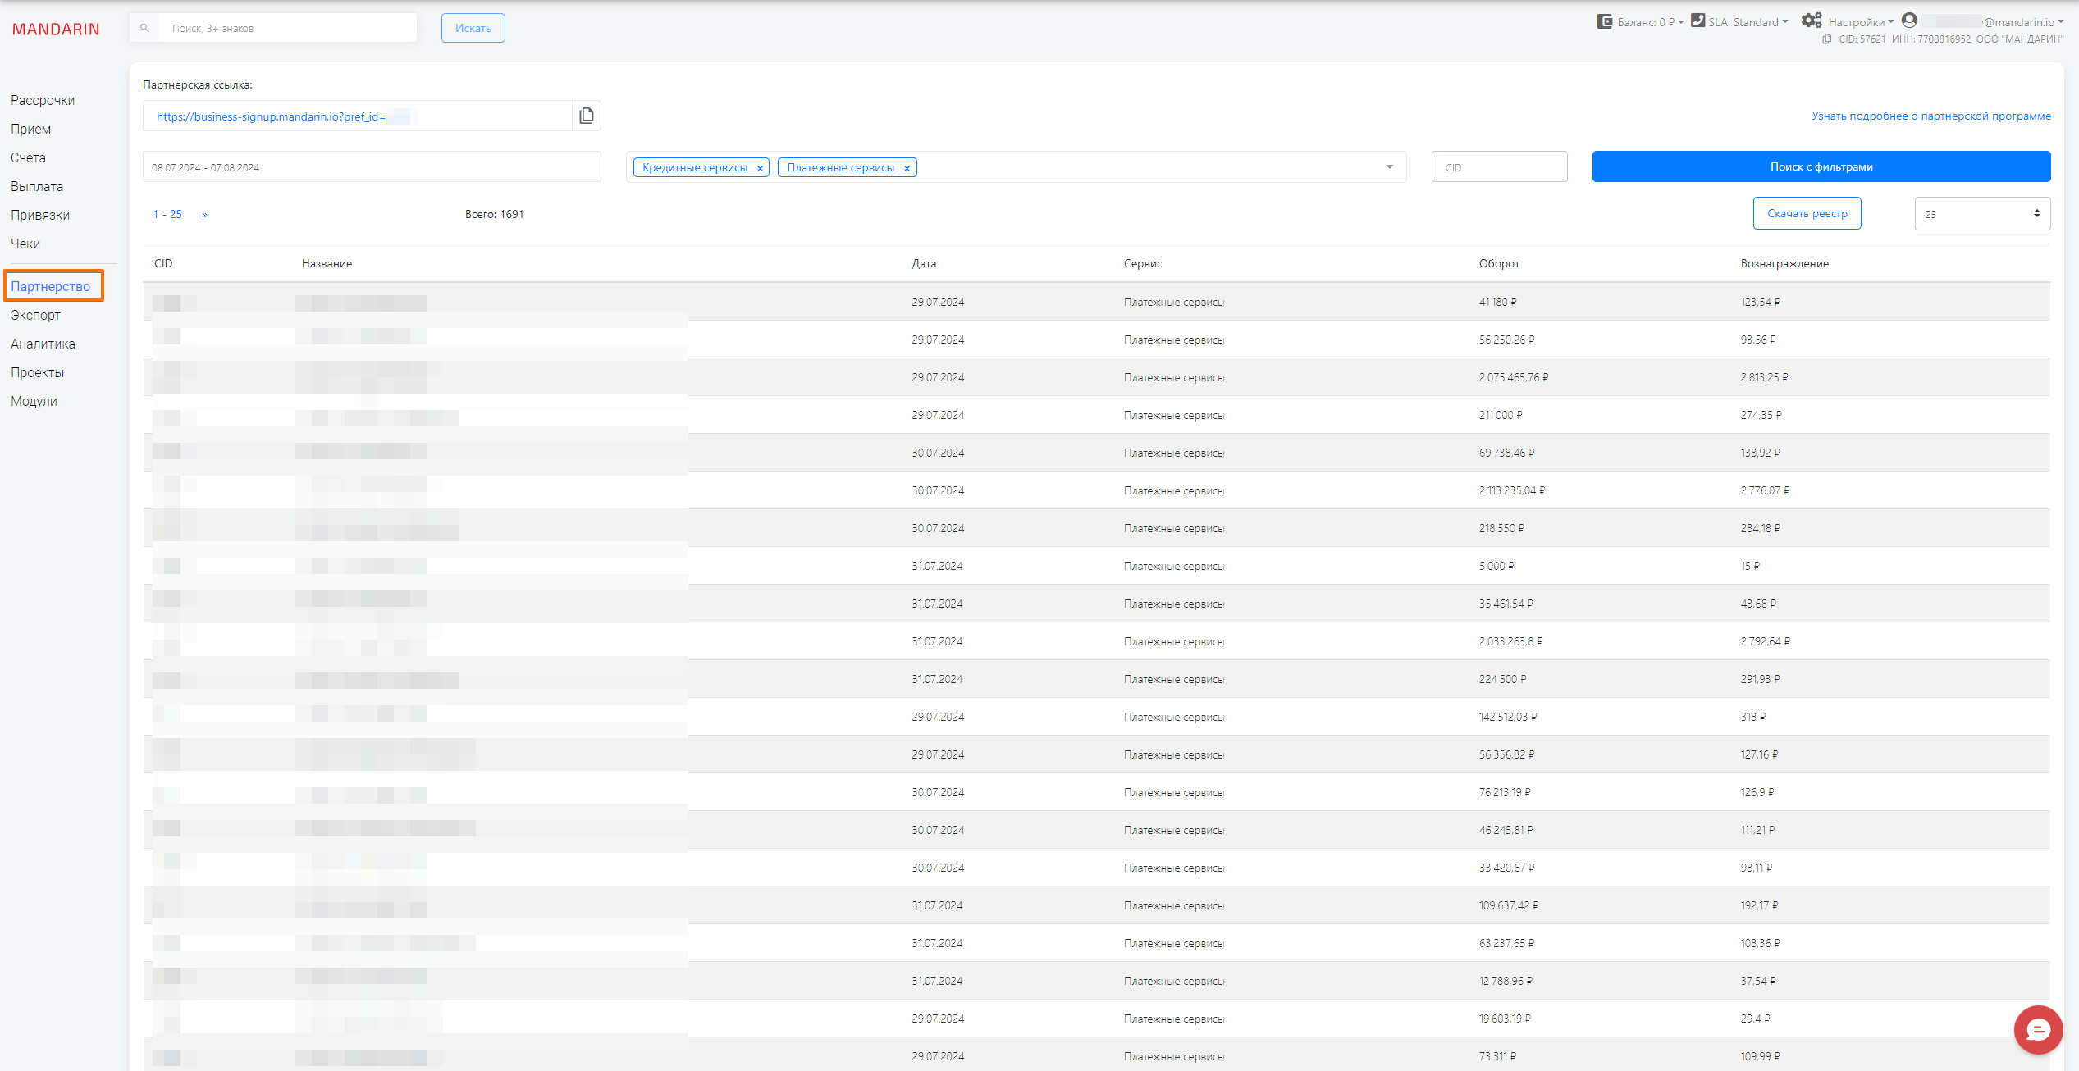Copy the partner link with the clipboard icon
The width and height of the screenshot is (2079, 1071).
tap(586, 116)
